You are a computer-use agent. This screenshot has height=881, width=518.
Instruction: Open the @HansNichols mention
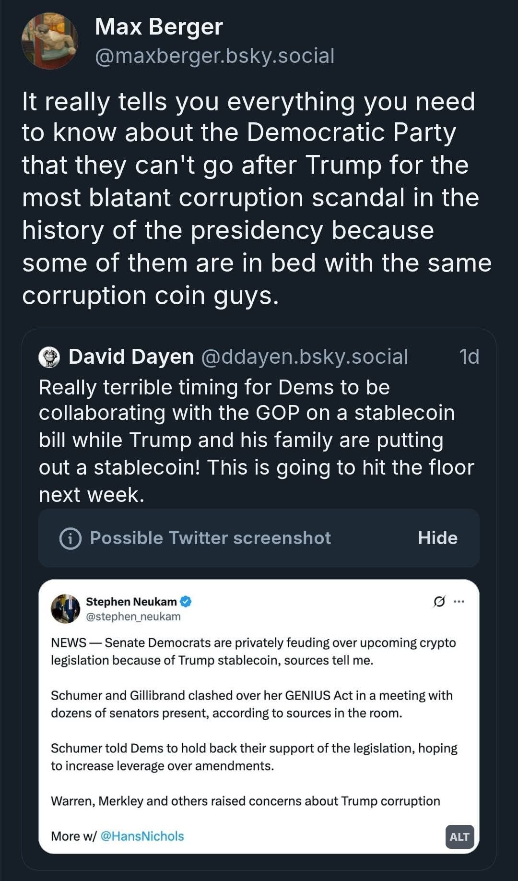click(142, 836)
